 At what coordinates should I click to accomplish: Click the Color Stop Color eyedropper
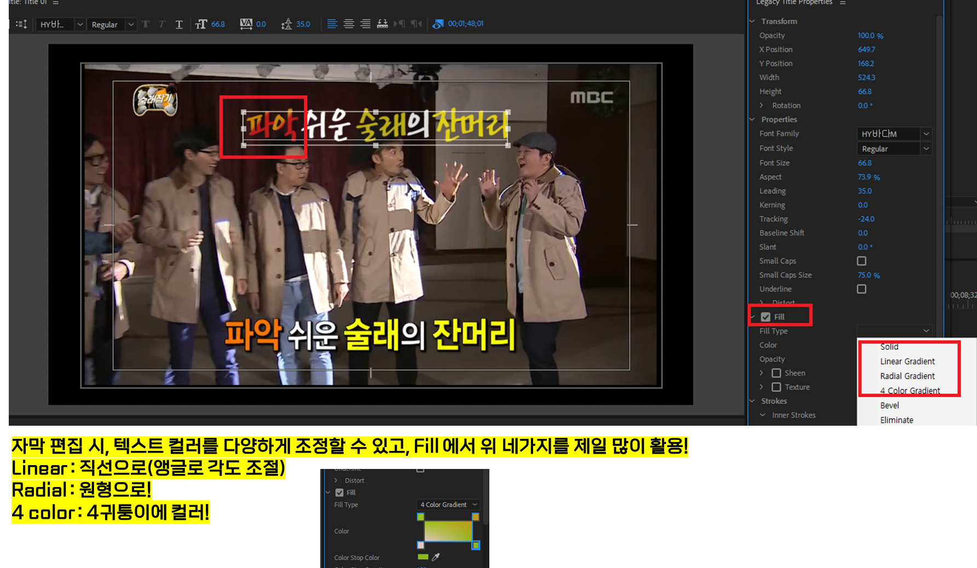pos(436,557)
